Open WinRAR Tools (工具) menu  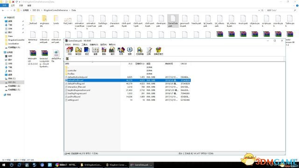(x=84, y=44)
